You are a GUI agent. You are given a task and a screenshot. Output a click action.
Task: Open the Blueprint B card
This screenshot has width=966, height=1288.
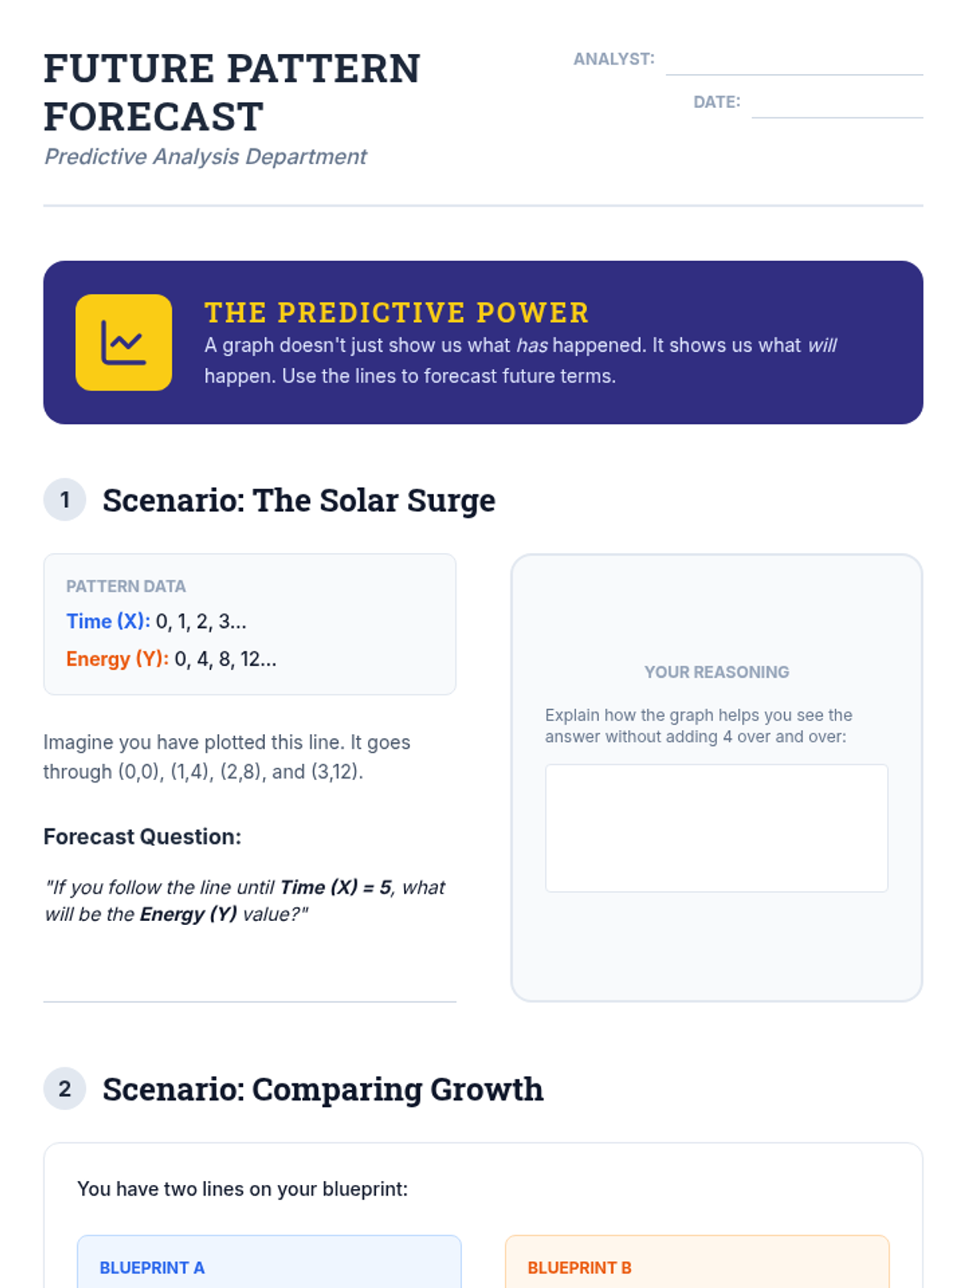pyautogui.click(x=697, y=1264)
